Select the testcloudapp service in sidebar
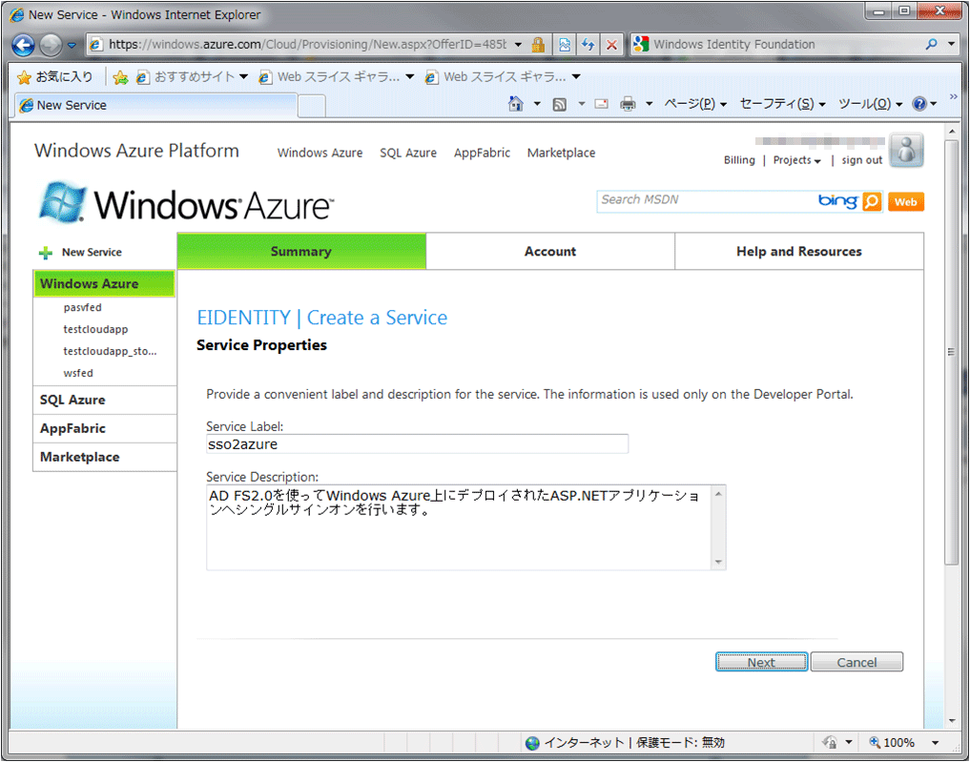Image resolution: width=970 pixels, height=762 pixels. (x=95, y=329)
